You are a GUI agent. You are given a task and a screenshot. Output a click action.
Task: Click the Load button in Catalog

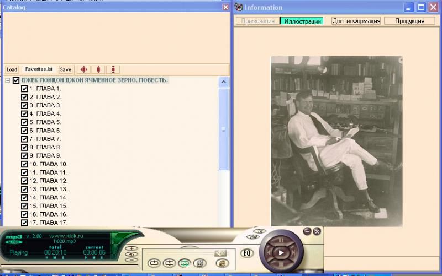pyautogui.click(x=12, y=69)
